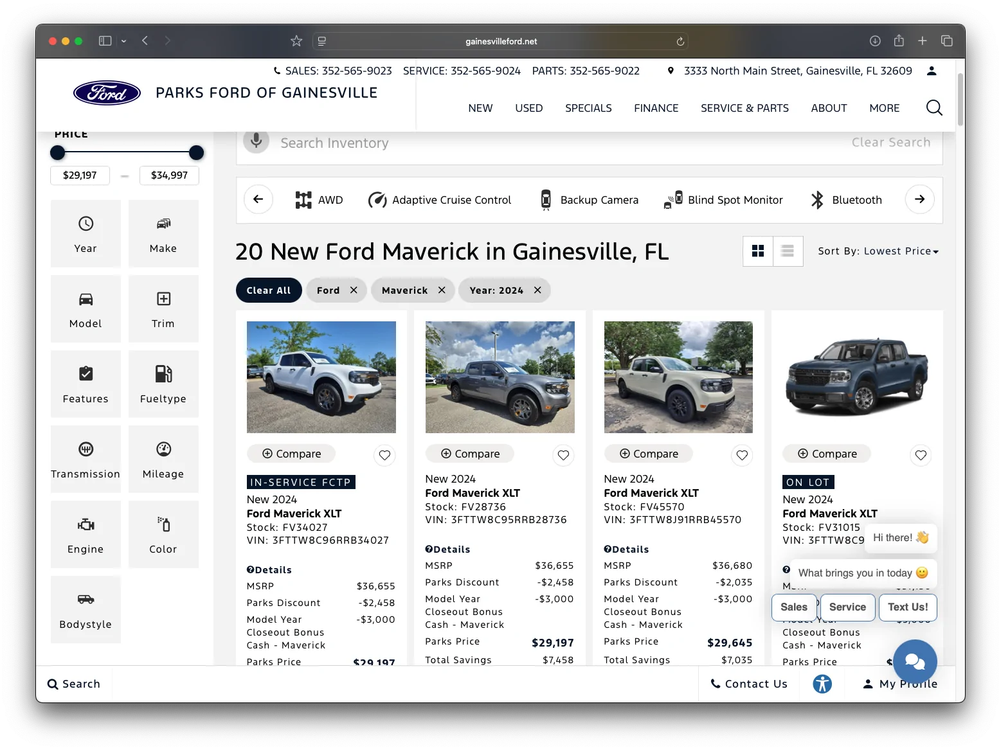
Task: Open the Sort By Lowest Price dropdown
Action: (x=878, y=251)
